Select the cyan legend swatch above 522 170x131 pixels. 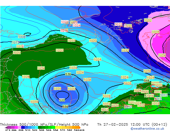coord(36,127)
